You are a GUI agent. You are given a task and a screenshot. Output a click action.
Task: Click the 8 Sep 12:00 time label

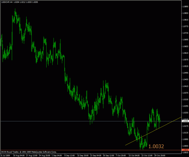point(70,155)
